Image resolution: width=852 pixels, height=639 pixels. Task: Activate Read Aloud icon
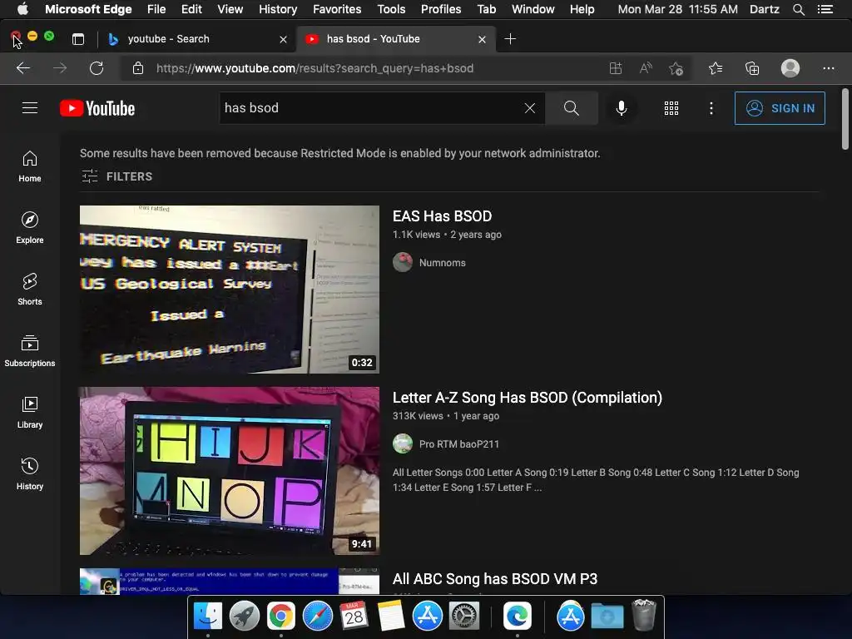(x=646, y=68)
